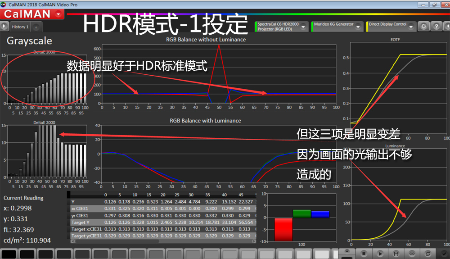
Task: Add a new history tab with plus
Action: pos(36,27)
